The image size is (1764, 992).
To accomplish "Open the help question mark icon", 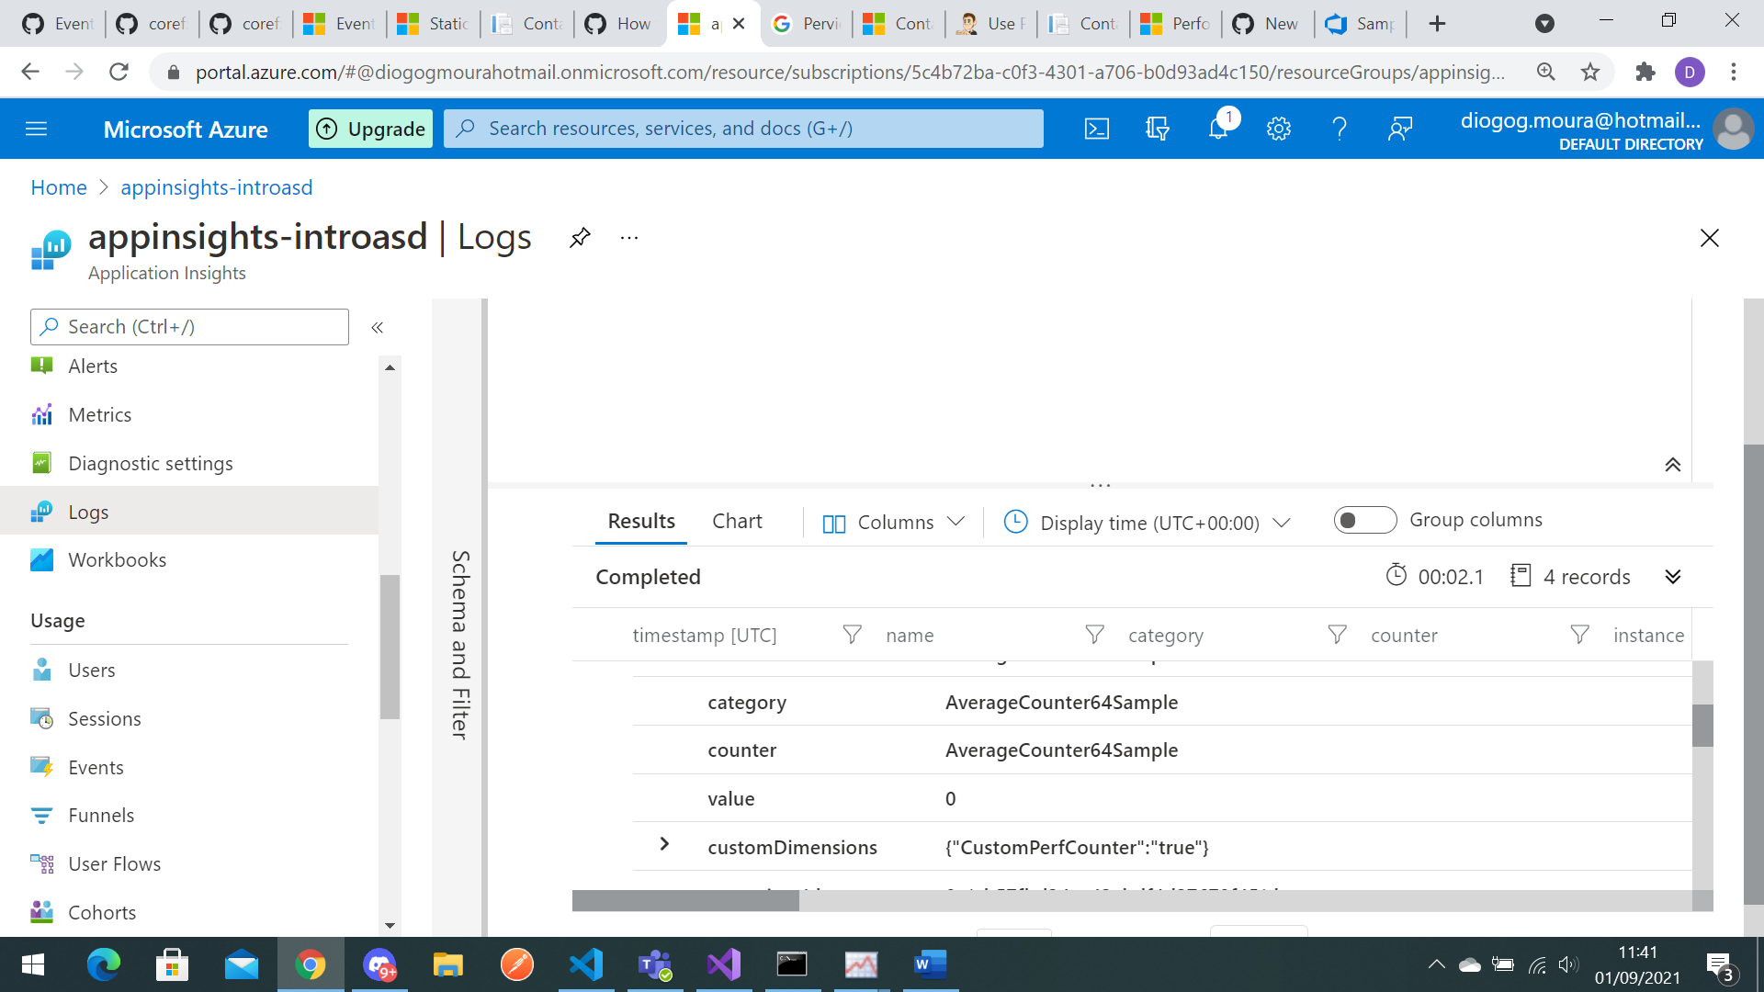I will tap(1340, 129).
